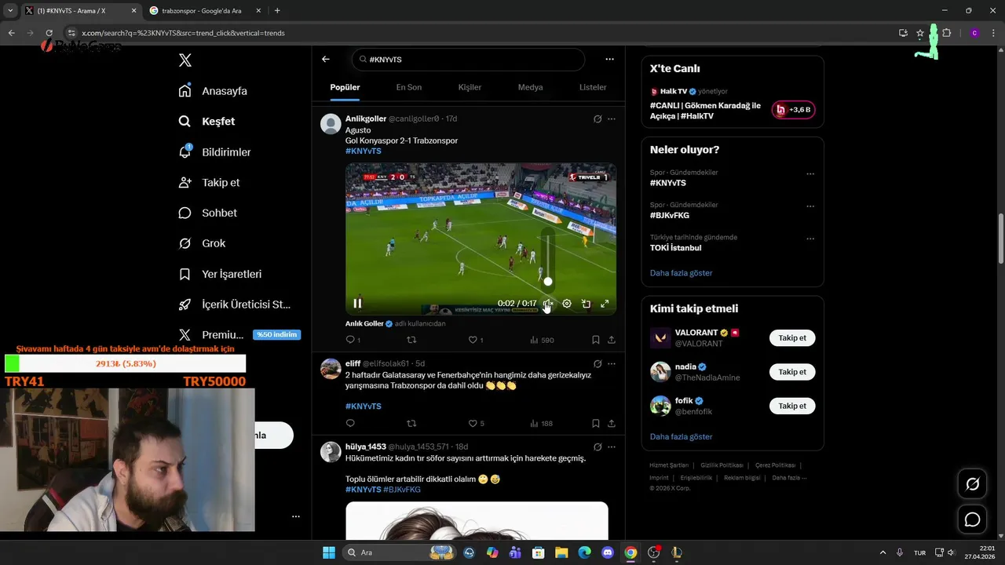Open Sohbet messages

[207, 213]
